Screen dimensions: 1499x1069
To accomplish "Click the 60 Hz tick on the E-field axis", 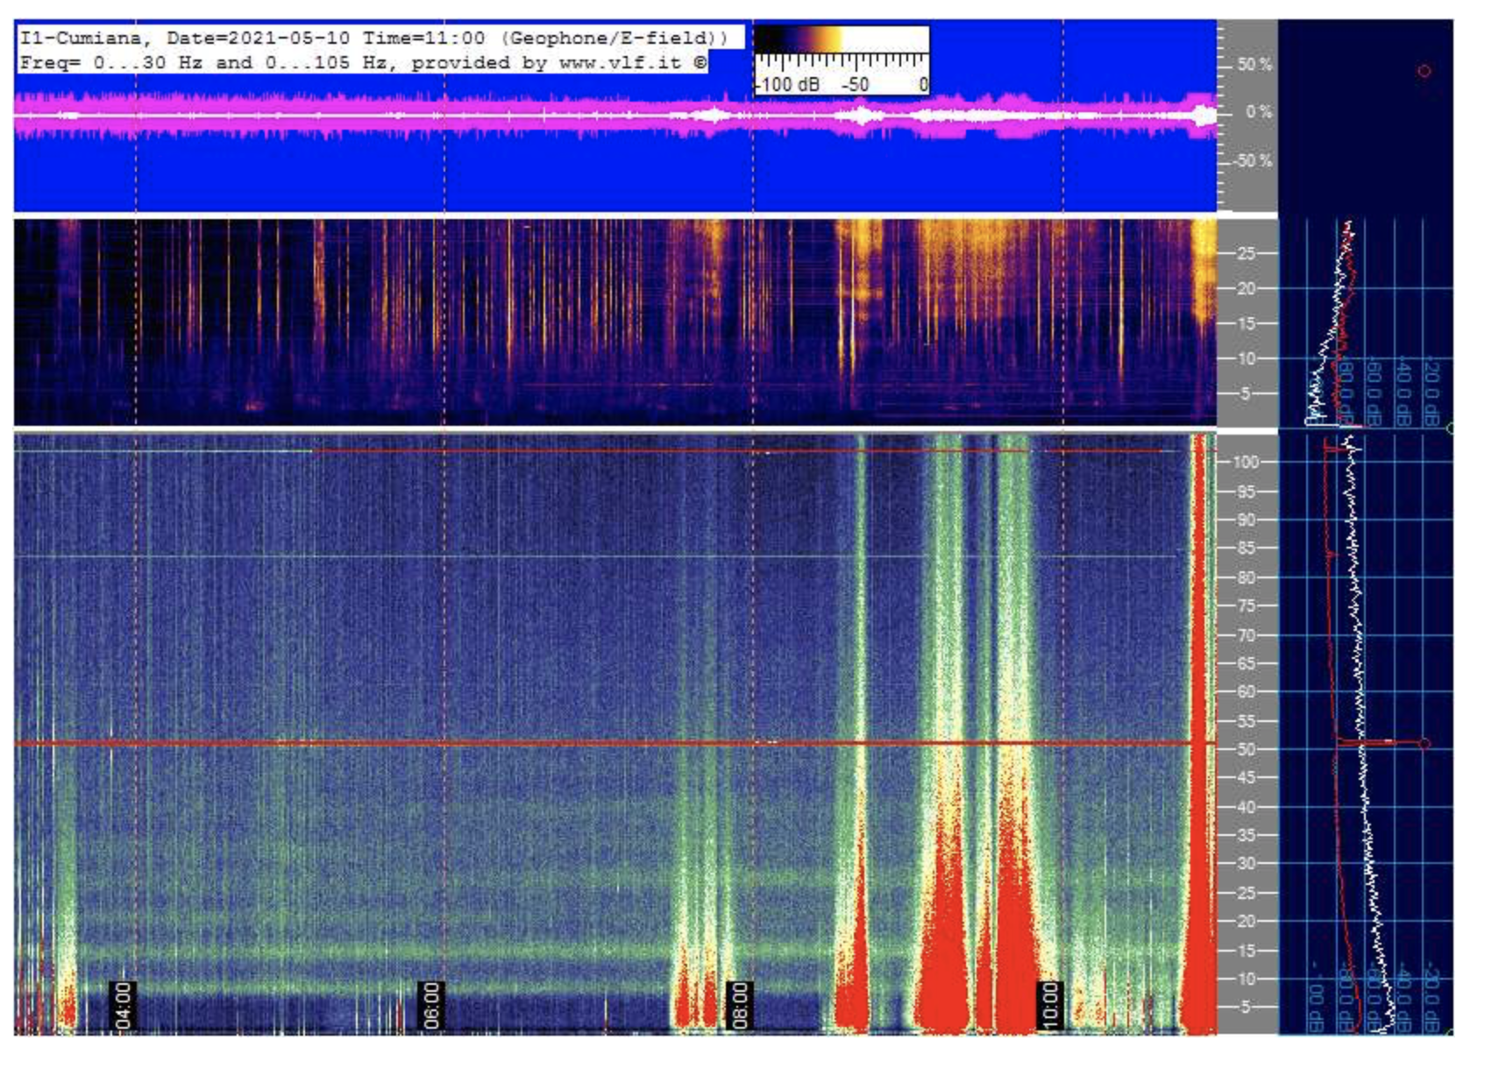I will (x=1246, y=691).
